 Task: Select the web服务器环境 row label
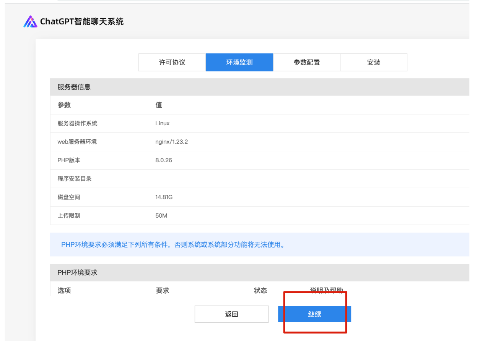click(77, 142)
